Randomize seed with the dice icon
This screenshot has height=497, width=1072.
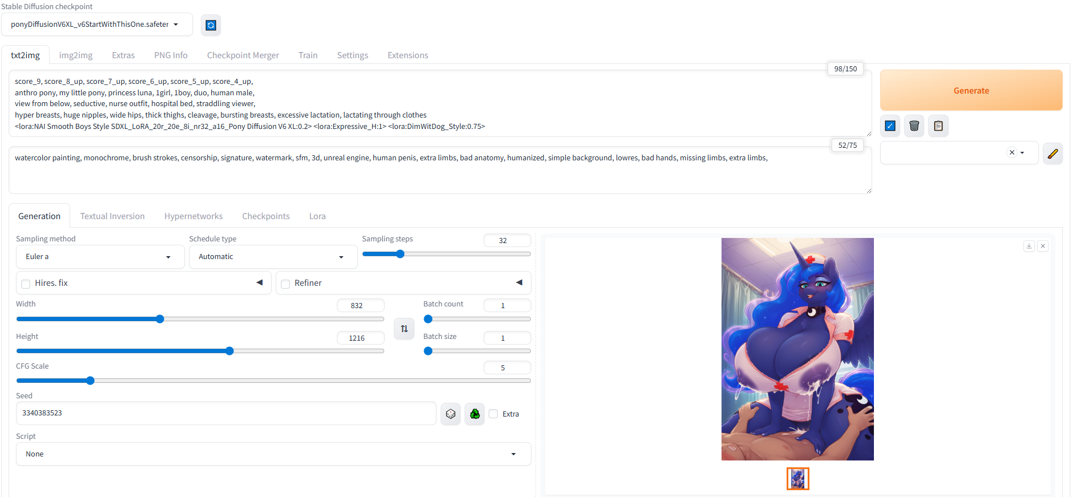pyautogui.click(x=450, y=414)
